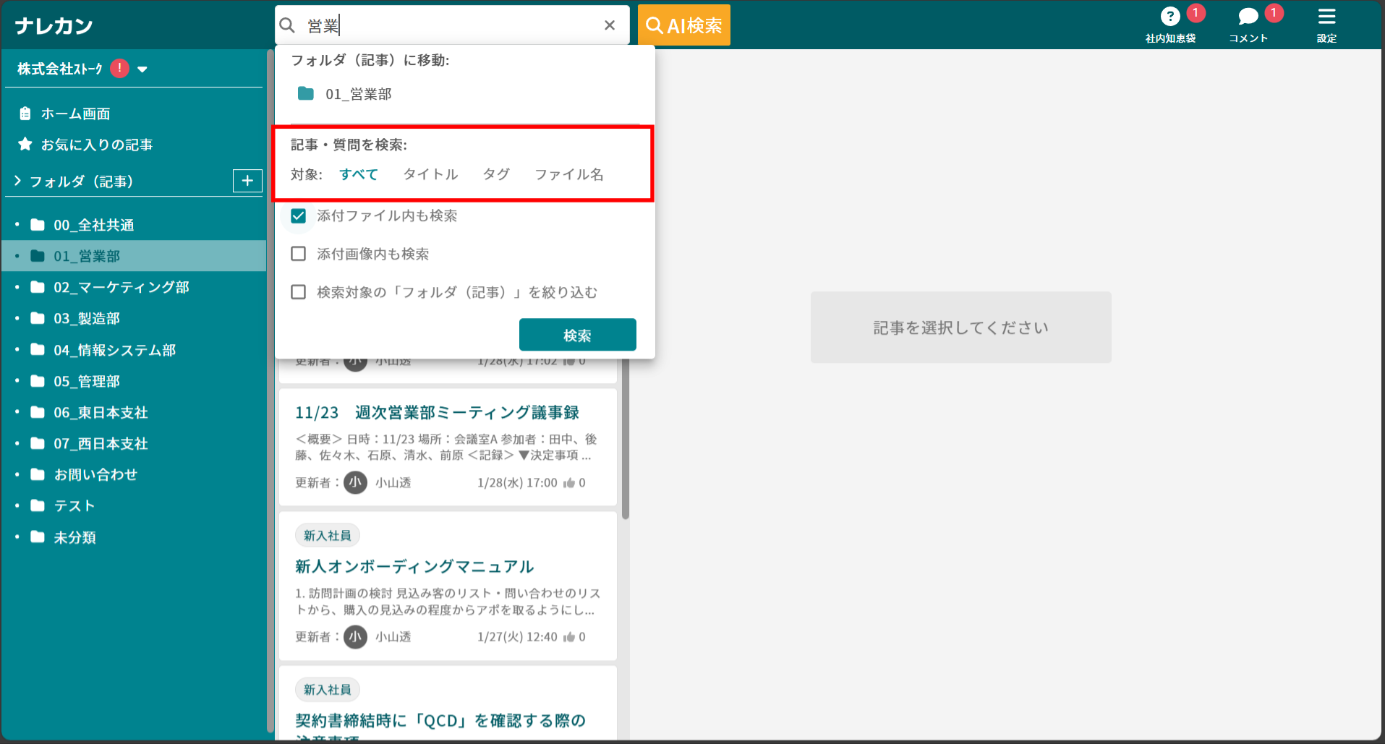Switch search scope to タイトル

click(430, 174)
